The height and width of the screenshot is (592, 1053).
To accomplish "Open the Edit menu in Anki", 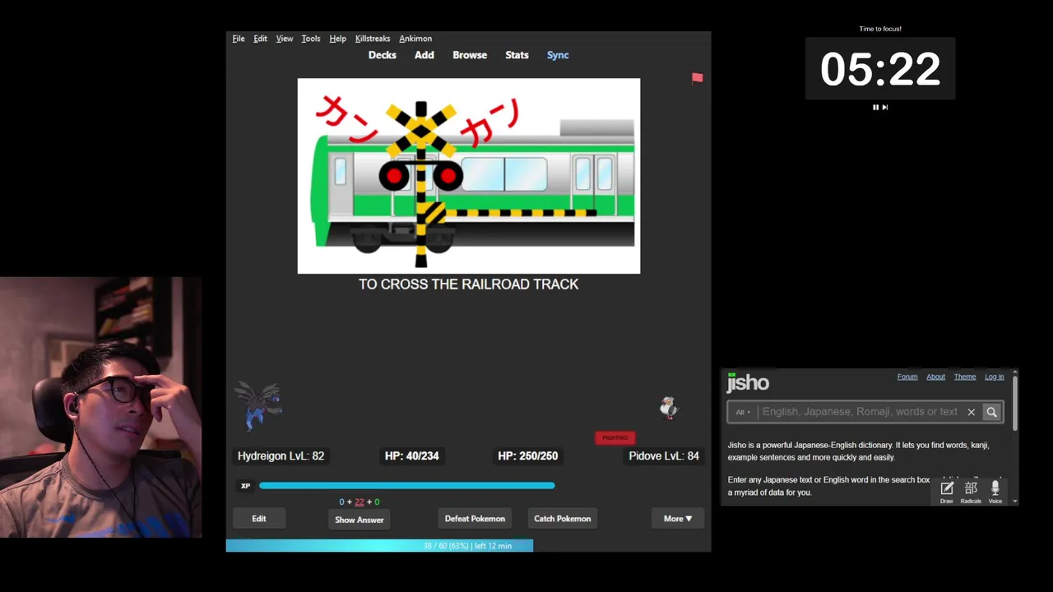I will coord(260,39).
